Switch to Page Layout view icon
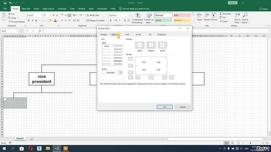The image size is (271, 152). [232, 143]
